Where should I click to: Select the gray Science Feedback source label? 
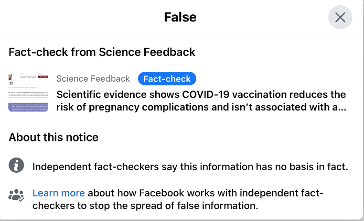click(x=93, y=79)
